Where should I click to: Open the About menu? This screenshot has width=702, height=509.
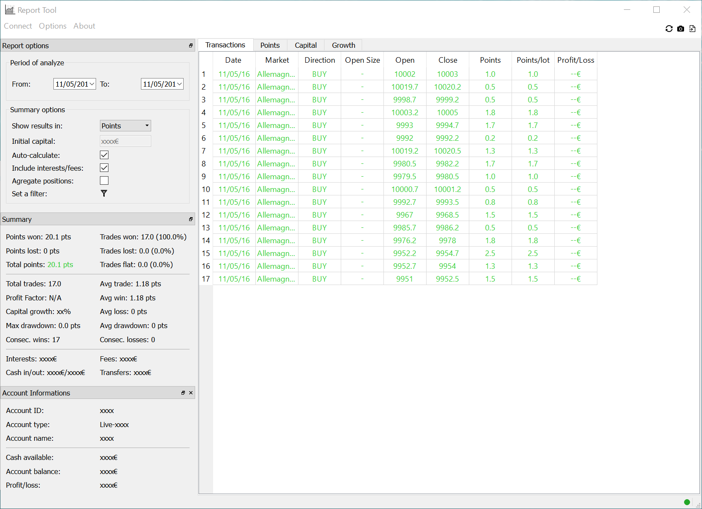[84, 26]
